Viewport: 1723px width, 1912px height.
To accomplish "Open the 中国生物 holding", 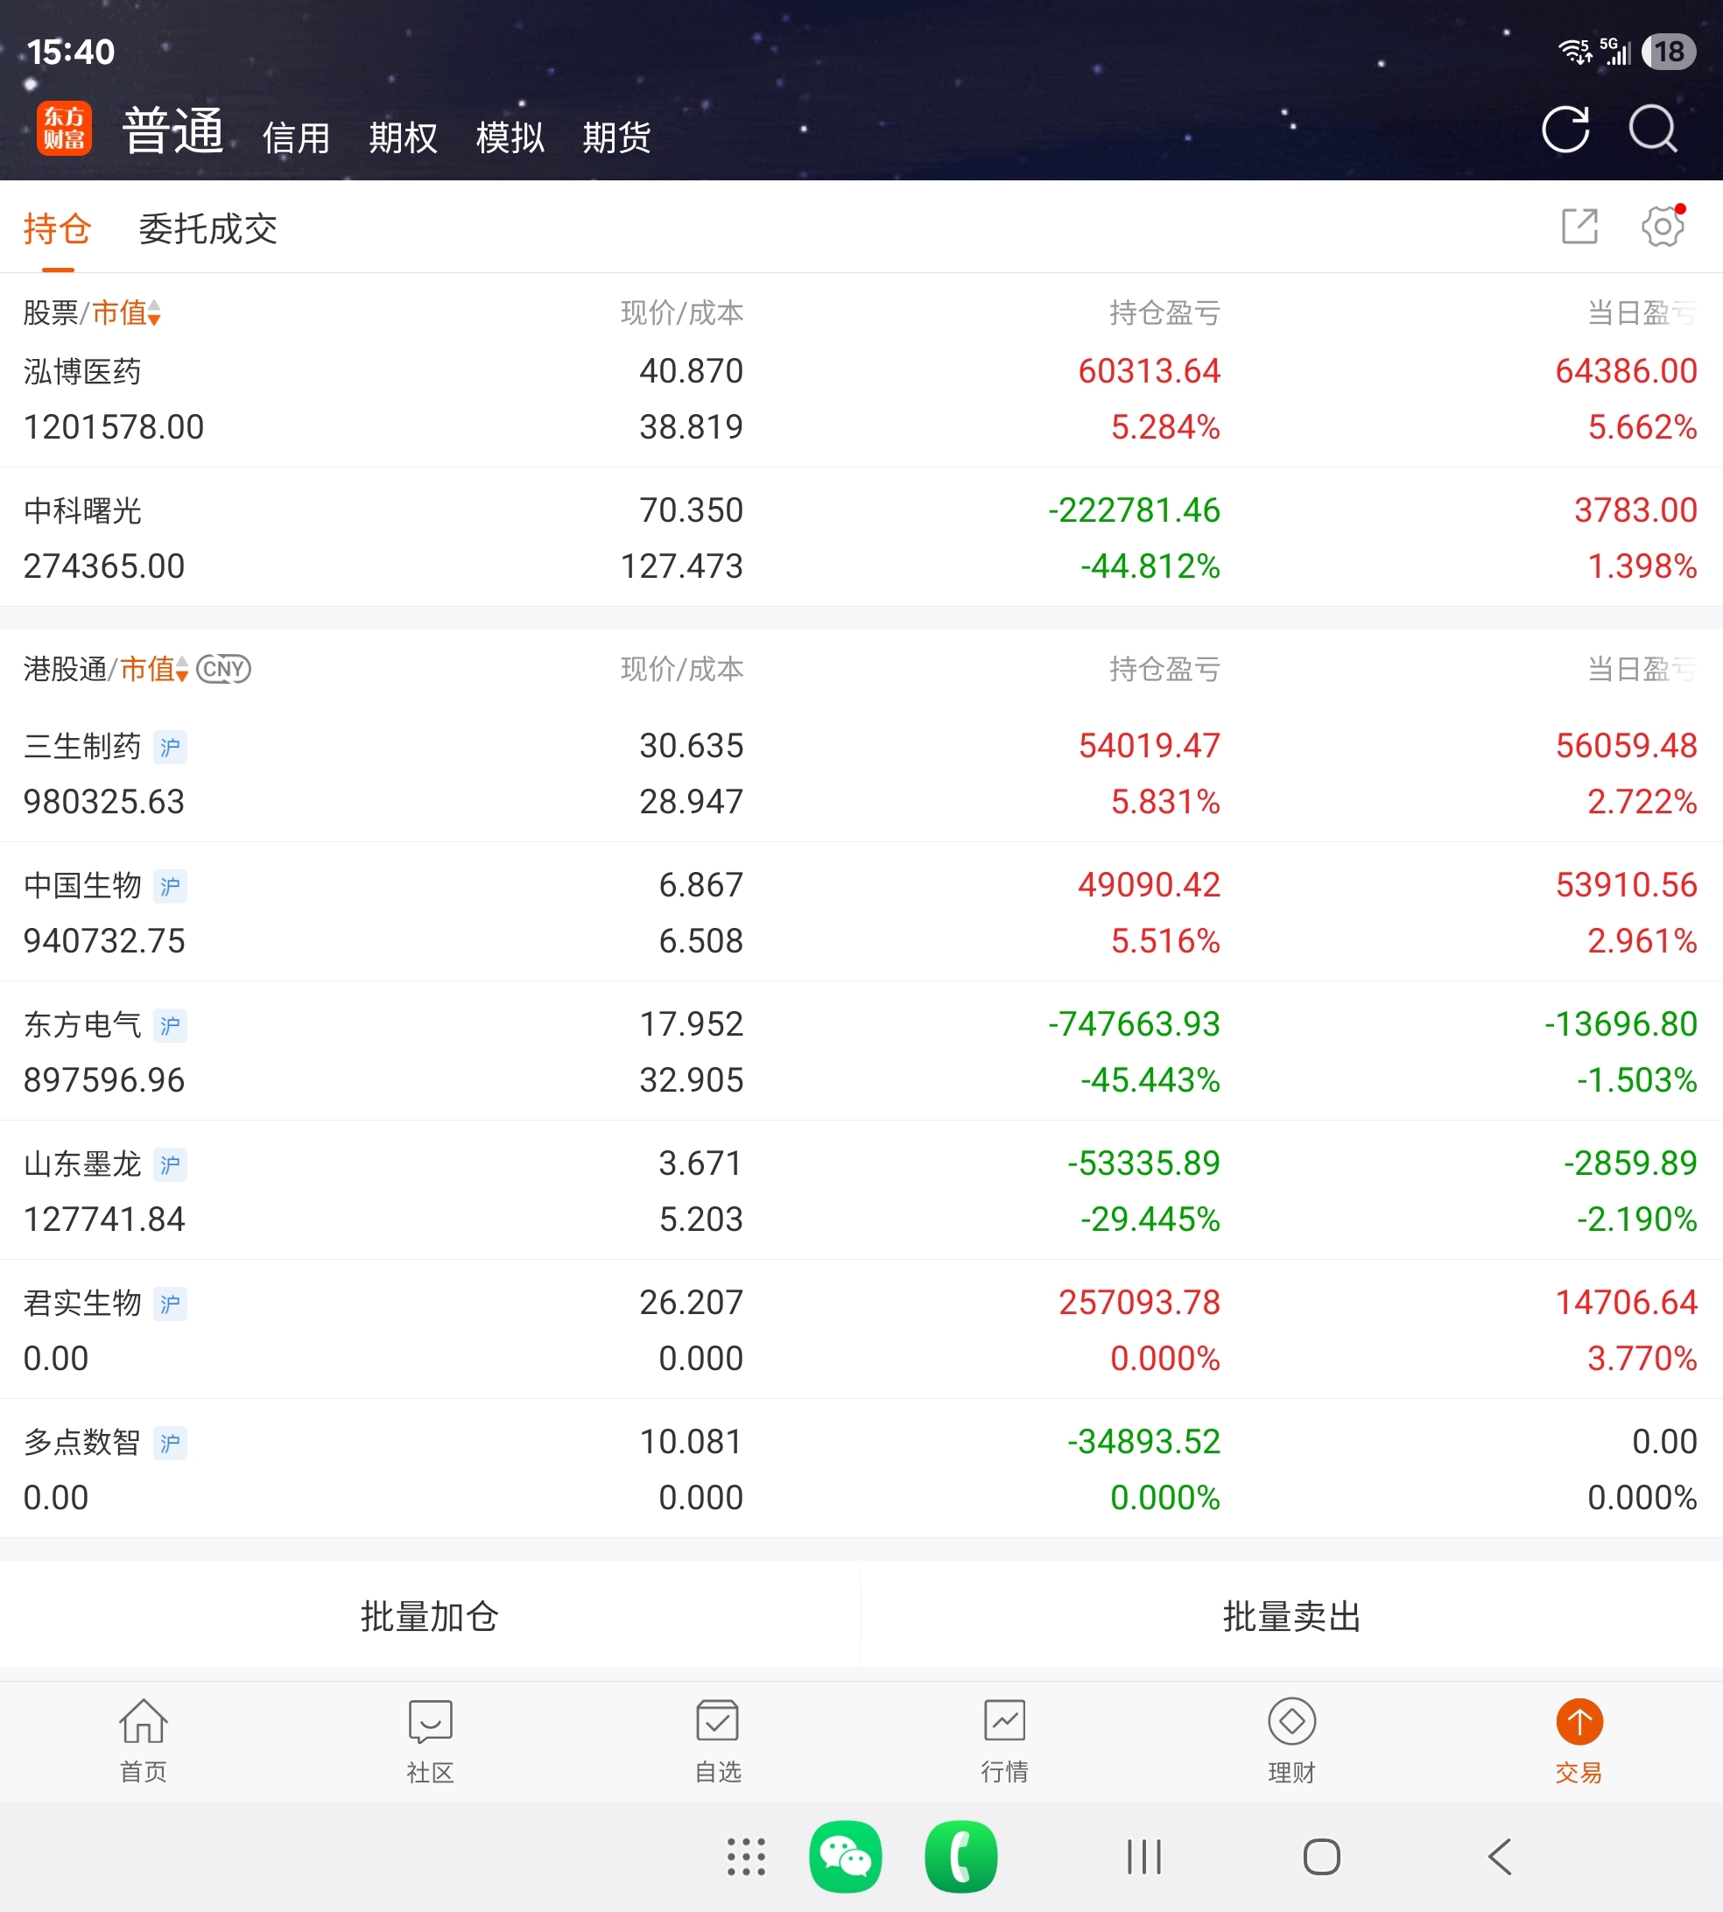I will tap(861, 911).
